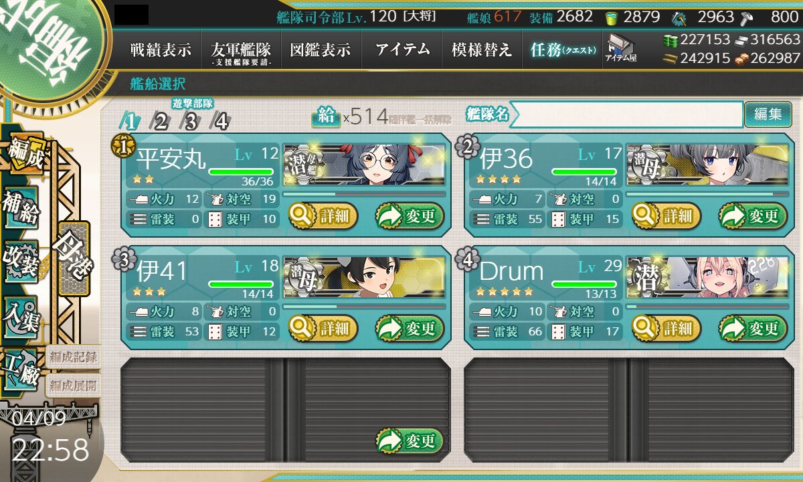The height and width of the screenshot is (482, 803).
Task: Click the 艦隊名 fleet name input field
Action: coord(626,114)
